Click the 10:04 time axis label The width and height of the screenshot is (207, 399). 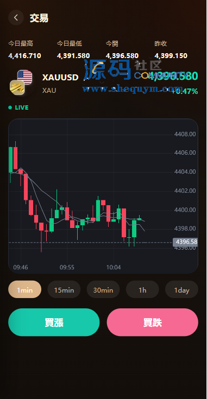[114, 268]
